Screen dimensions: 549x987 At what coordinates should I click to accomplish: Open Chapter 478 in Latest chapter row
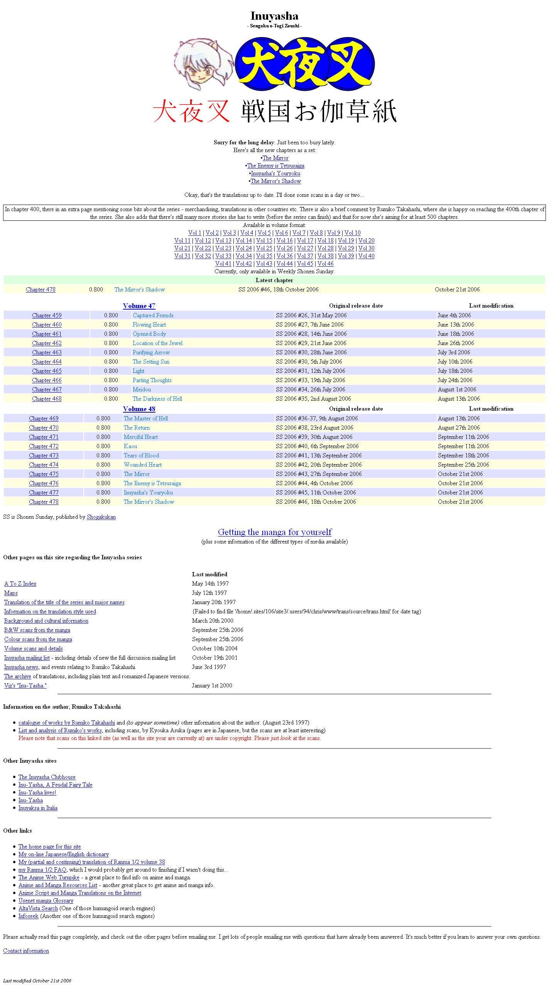pos(41,289)
